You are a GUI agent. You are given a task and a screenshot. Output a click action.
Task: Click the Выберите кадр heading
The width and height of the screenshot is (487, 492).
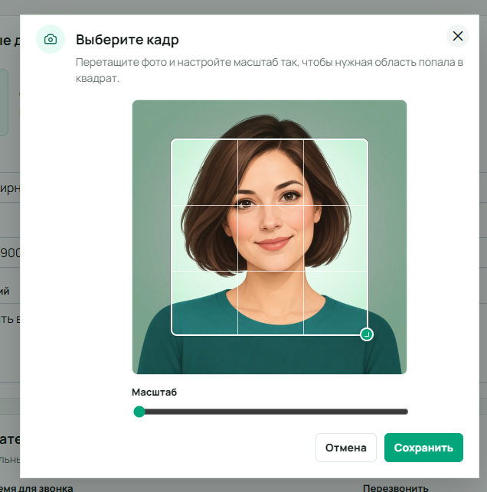click(x=127, y=40)
